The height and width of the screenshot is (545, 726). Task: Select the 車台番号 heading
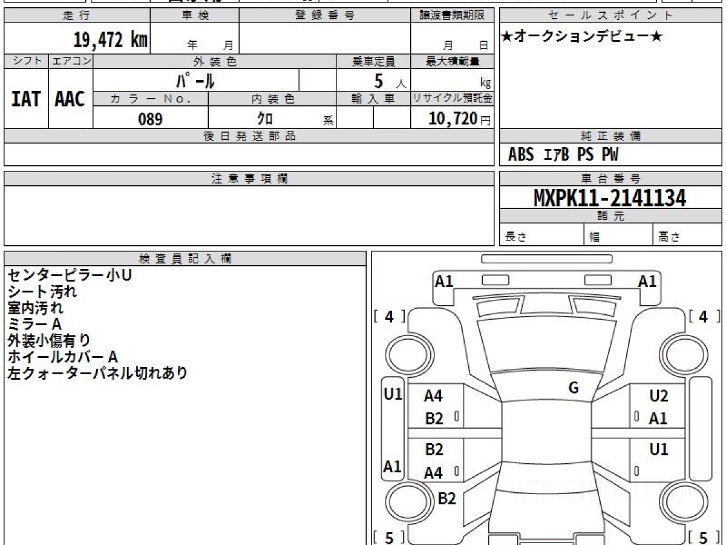click(611, 179)
